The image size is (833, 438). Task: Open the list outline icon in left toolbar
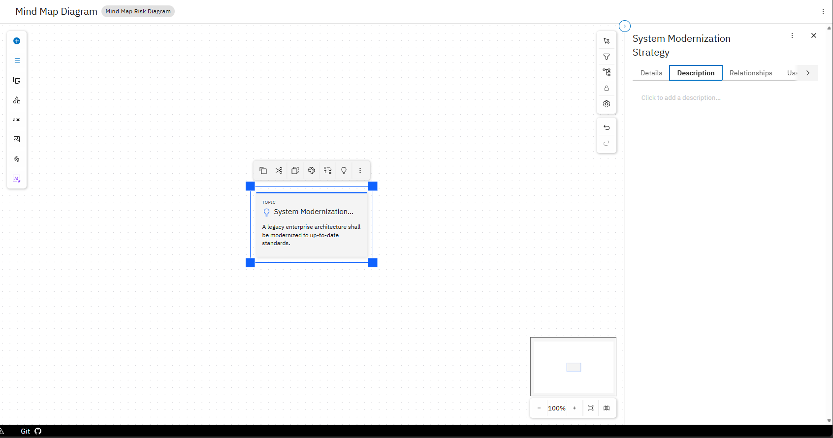[17, 61]
